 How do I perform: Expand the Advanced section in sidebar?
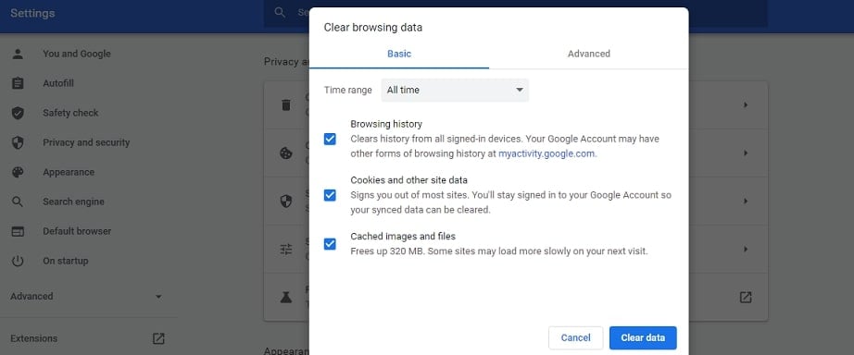coord(87,296)
